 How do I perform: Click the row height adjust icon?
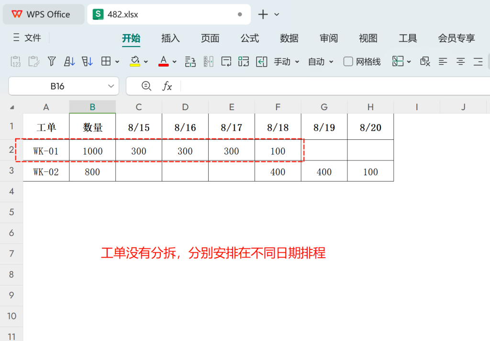tap(190, 62)
